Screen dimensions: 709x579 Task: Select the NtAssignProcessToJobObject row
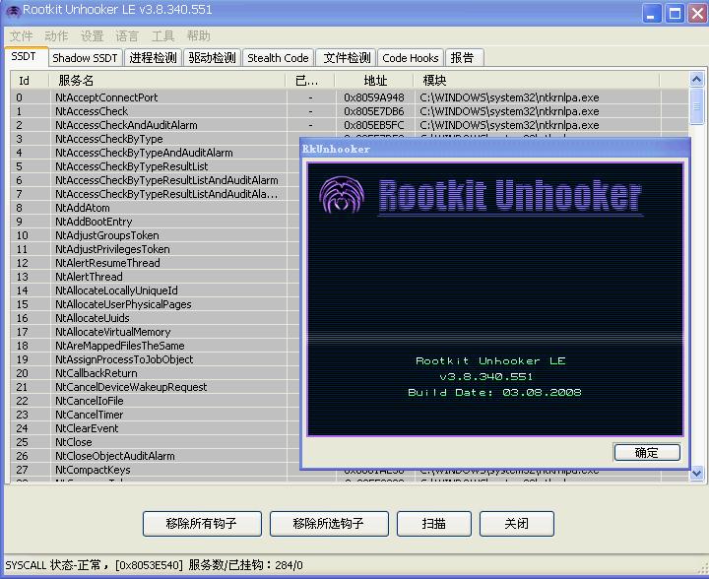pyautogui.click(x=156, y=359)
